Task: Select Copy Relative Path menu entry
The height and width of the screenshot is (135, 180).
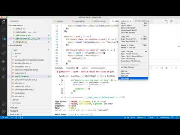Action: pyautogui.click(x=133, y=39)
